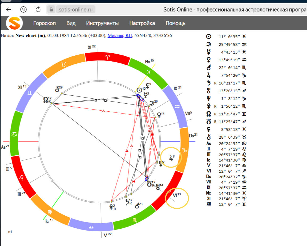307x246 pixels.
Task: Click the Chiron position 28° 6′39″ in table
Action: [x=229, y=137]
